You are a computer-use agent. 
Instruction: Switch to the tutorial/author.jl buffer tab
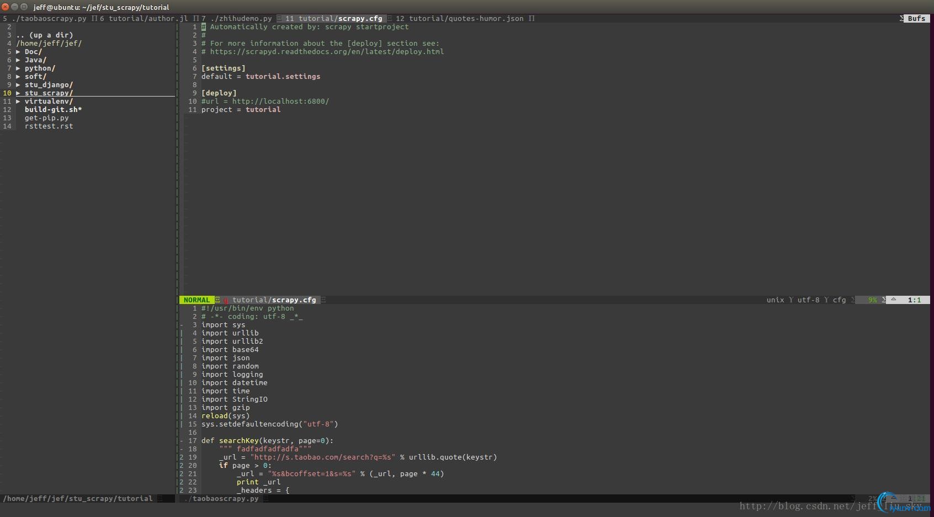click(x=144, y=19)
